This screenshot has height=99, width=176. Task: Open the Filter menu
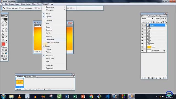coord(34,4)
